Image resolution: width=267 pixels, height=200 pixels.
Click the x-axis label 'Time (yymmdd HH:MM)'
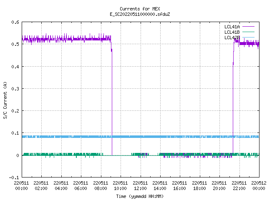(x=140, y=196)
